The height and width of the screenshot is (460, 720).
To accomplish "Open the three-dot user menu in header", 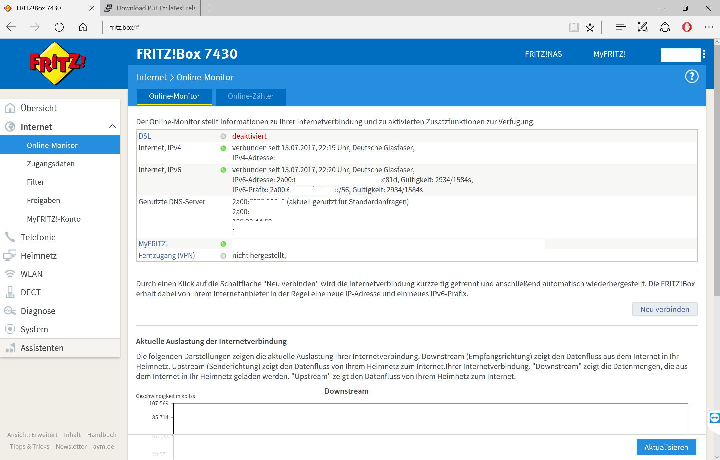I will [704, 54].
